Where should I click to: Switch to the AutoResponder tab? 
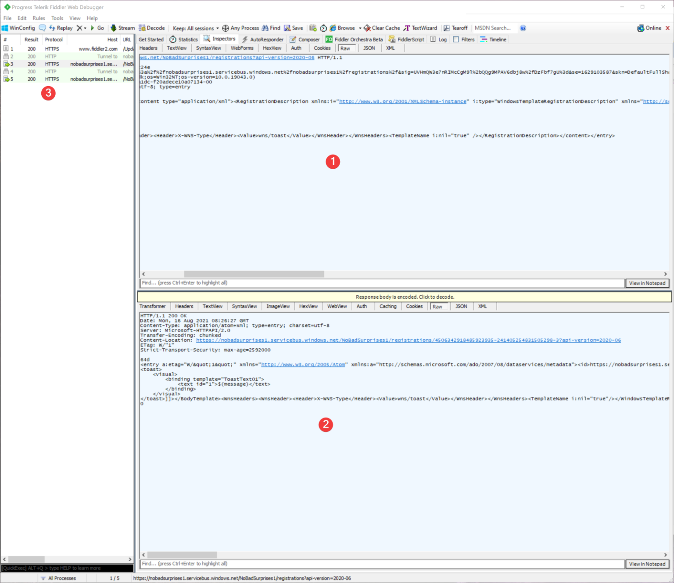(262, 39)
